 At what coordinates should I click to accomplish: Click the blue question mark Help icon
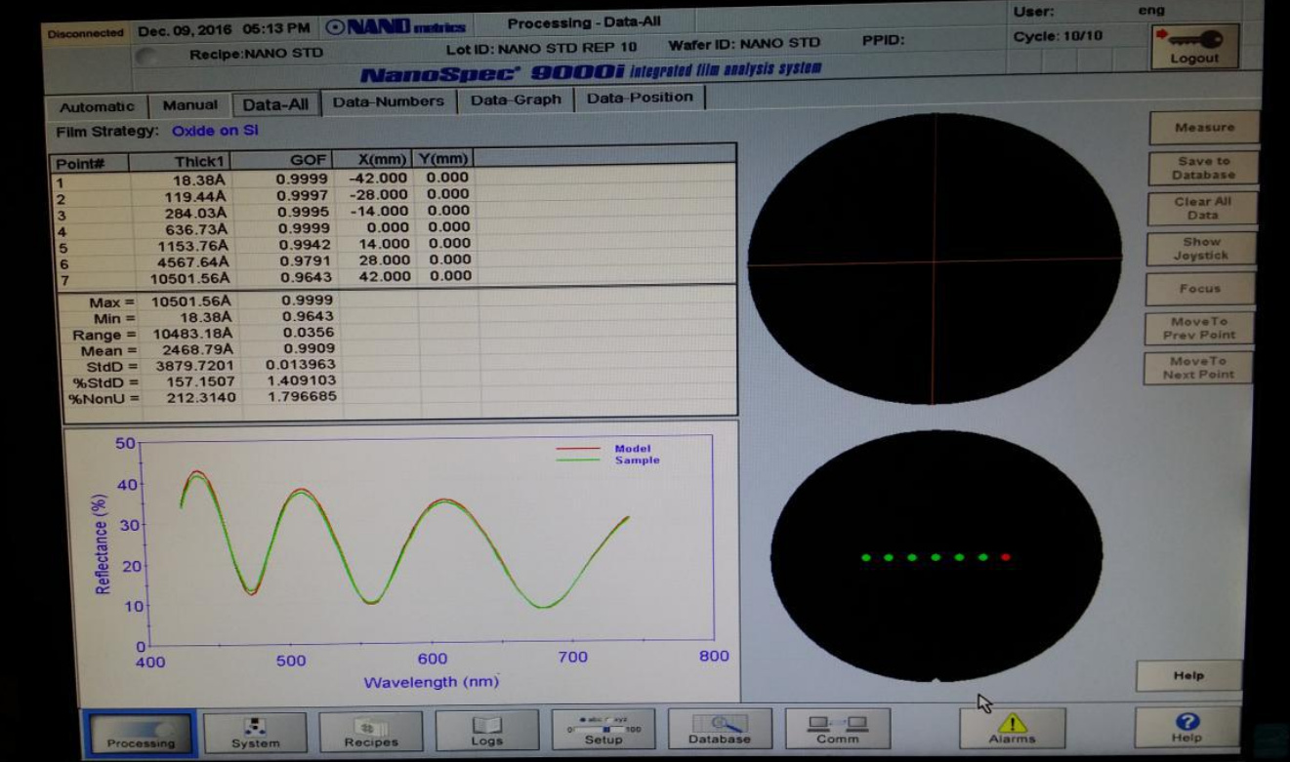pyautogui.click(x=1186, y=727)
